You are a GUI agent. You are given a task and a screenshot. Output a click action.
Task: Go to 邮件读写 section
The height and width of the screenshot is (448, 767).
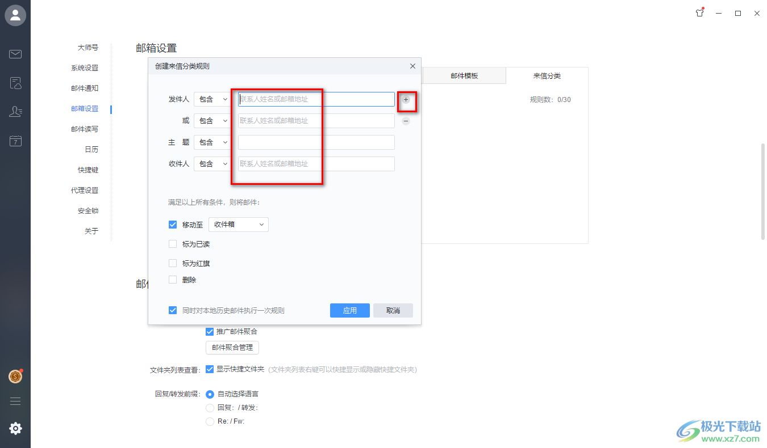(x=85, y=129)
